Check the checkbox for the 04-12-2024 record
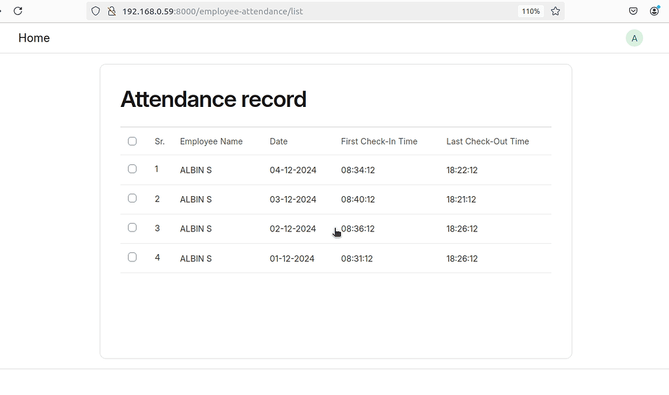 (132, 168)
